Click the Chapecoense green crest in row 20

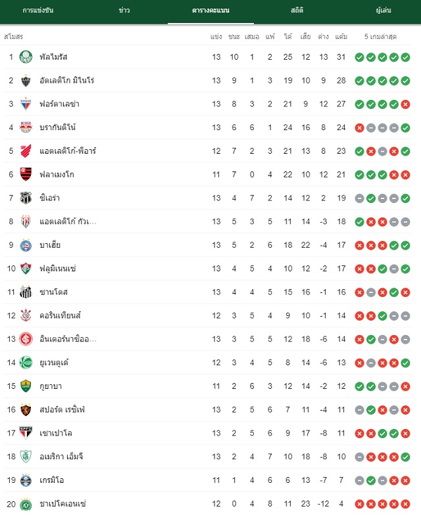26,504
